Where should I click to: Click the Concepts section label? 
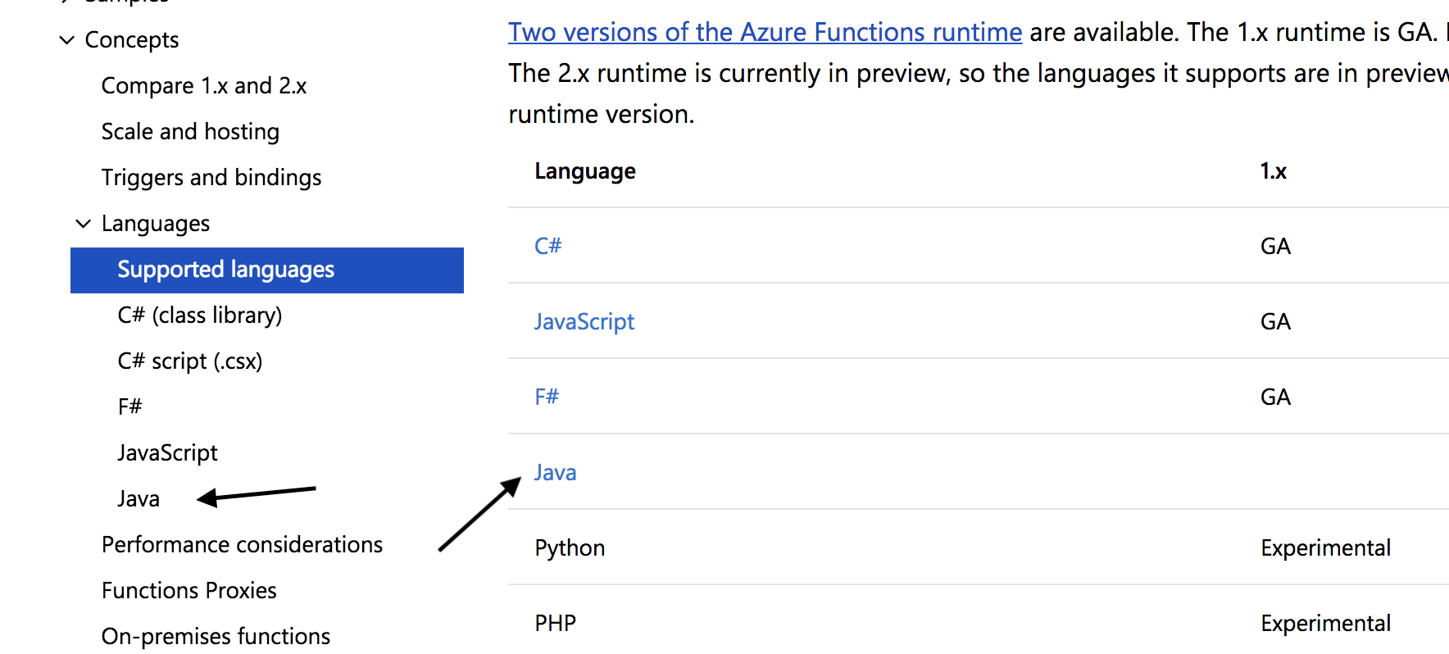click(132, 40)
